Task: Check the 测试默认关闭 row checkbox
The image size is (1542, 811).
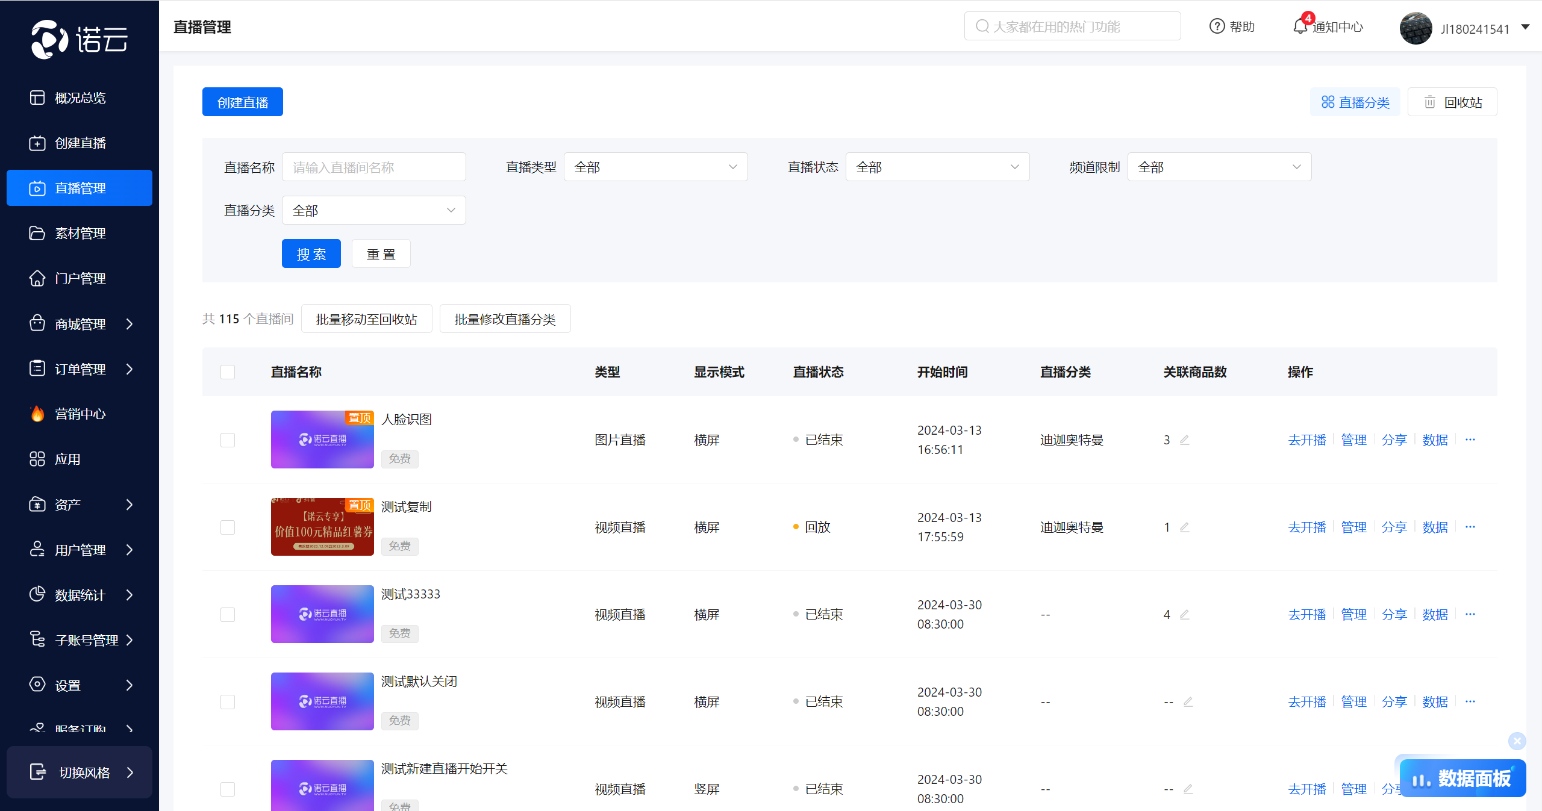Action: click(x=228, y=702)
